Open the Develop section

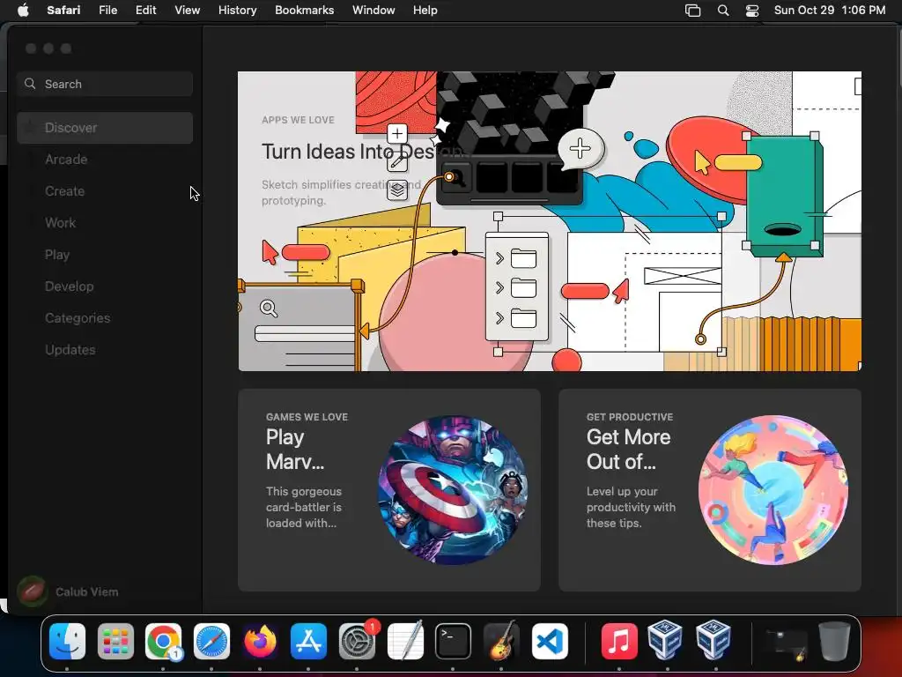pyautogui.click(x=105, y=286)
